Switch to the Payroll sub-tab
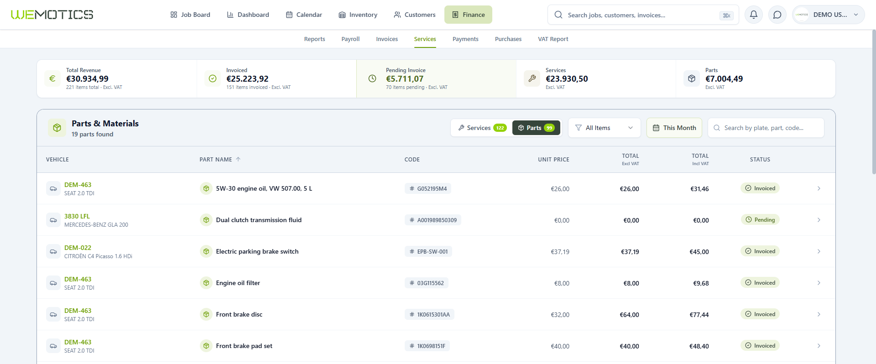Screen dimensions: 876x364 coord(350,39)
